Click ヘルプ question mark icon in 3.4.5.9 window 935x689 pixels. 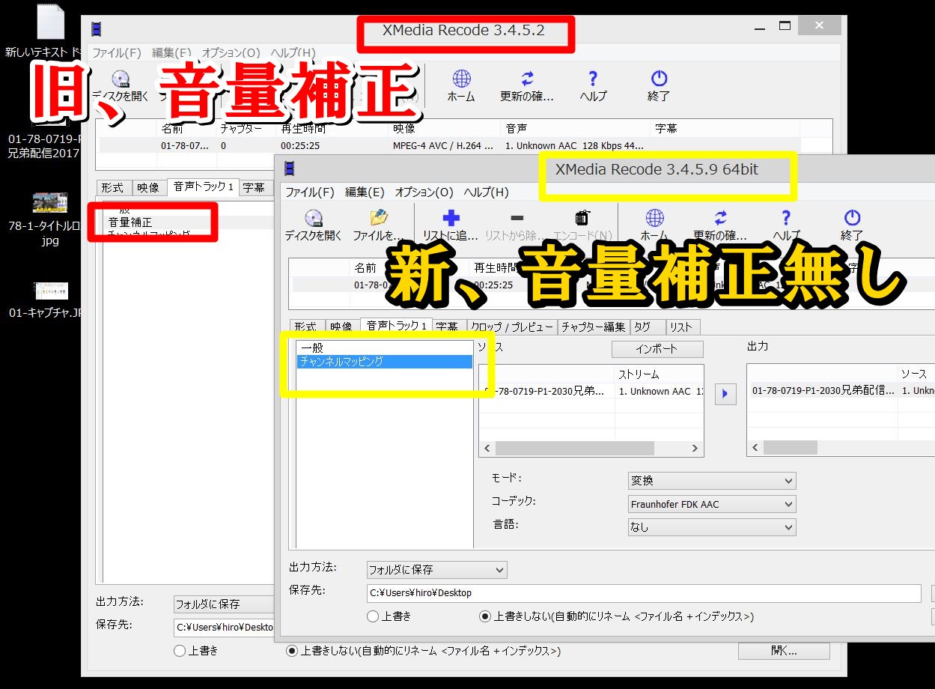(x=786, y=218)
